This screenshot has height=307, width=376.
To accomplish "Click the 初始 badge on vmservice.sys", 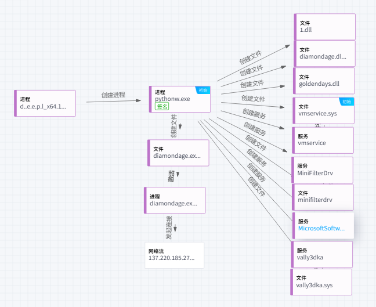I will [346, 102].
